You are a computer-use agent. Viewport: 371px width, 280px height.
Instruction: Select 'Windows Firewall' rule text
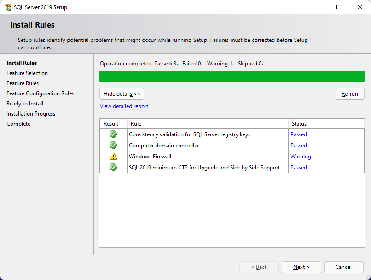pos(150,157)
